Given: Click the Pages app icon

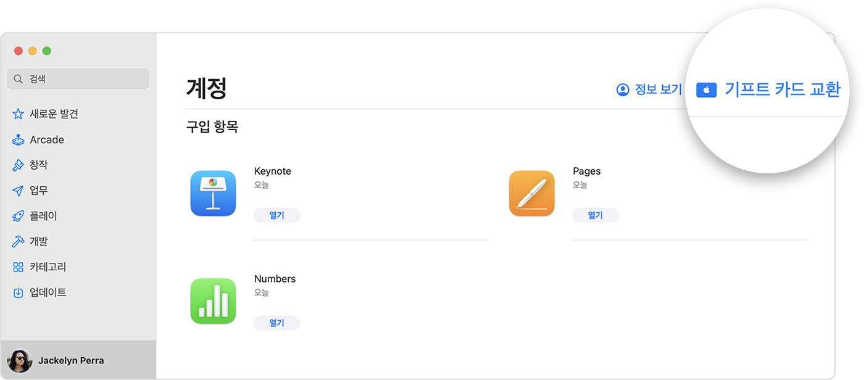Looking at the screenshot, I should tap(531, 194).
